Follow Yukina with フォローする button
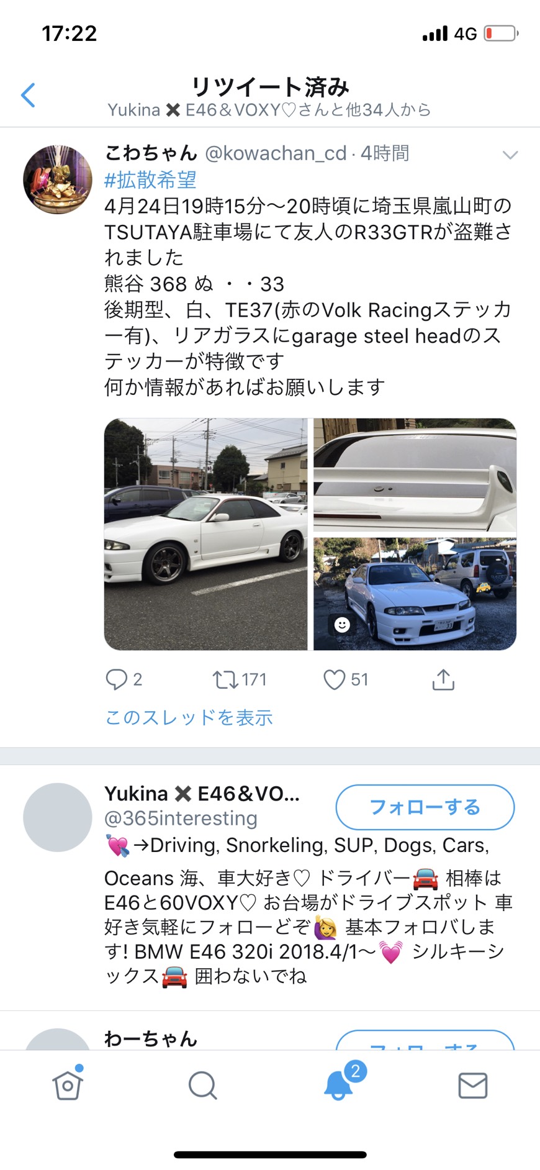 pyautogui.click(x=425, y=807)
